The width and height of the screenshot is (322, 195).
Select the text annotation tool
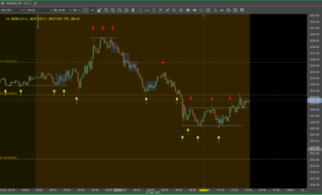point(174,10)
